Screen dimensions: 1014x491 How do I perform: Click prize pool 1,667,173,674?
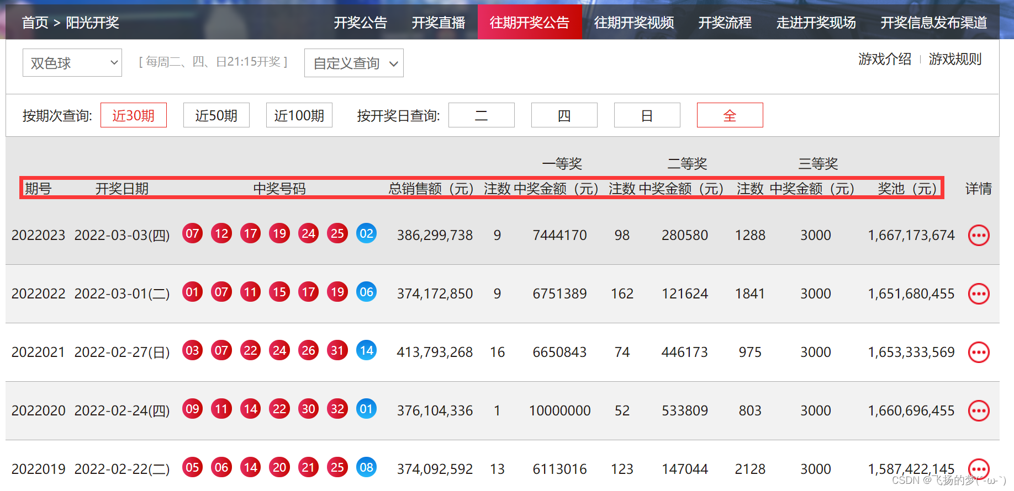(x=911, y=236)
